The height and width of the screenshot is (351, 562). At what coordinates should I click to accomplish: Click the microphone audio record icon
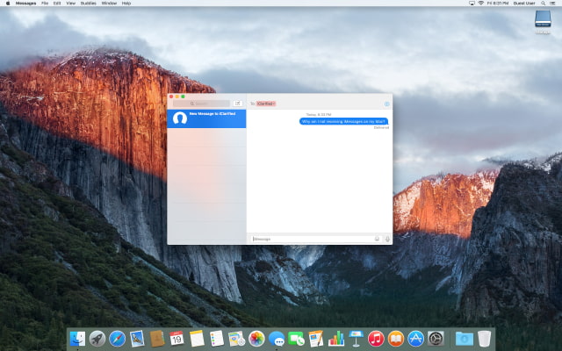(x=387, y=239)
